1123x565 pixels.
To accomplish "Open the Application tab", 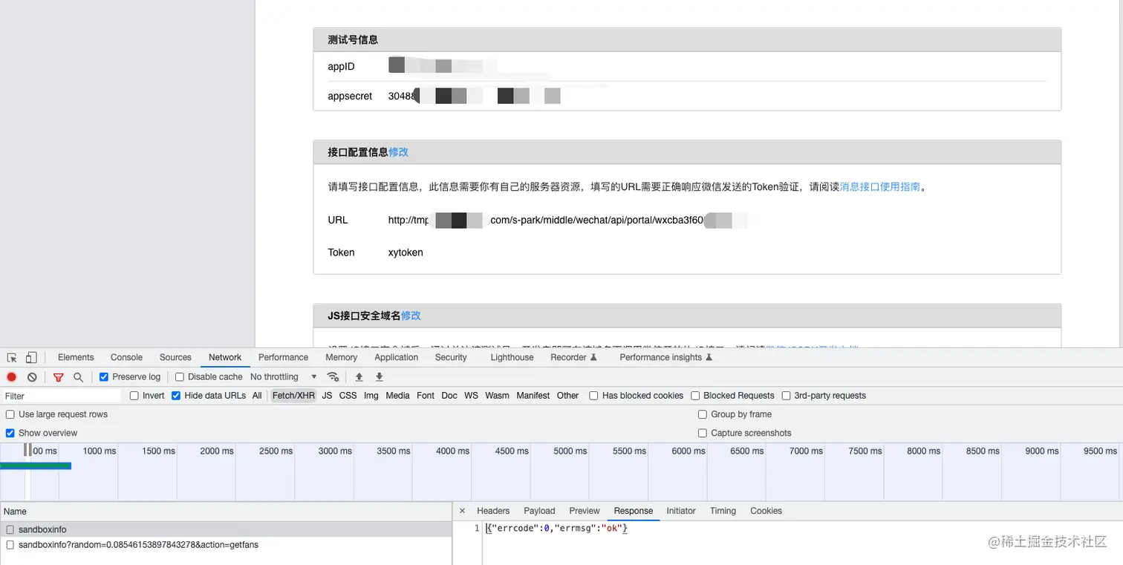I will (397, 357).
